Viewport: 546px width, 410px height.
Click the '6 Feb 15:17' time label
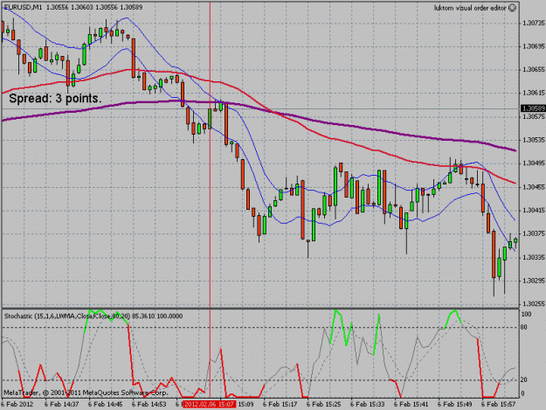[280, 405]
